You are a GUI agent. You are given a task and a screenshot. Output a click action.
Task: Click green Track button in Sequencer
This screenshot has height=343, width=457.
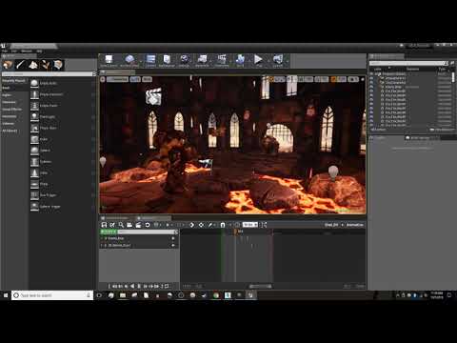(108, 232)
